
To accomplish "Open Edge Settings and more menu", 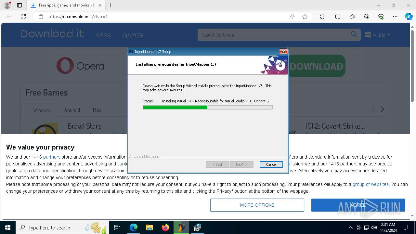I will pos(395,17).
